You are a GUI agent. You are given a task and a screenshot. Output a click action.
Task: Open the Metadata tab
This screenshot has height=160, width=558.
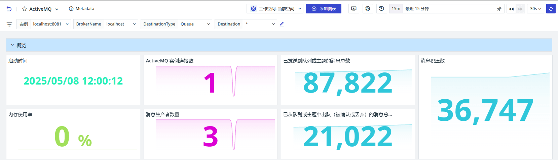81,9
